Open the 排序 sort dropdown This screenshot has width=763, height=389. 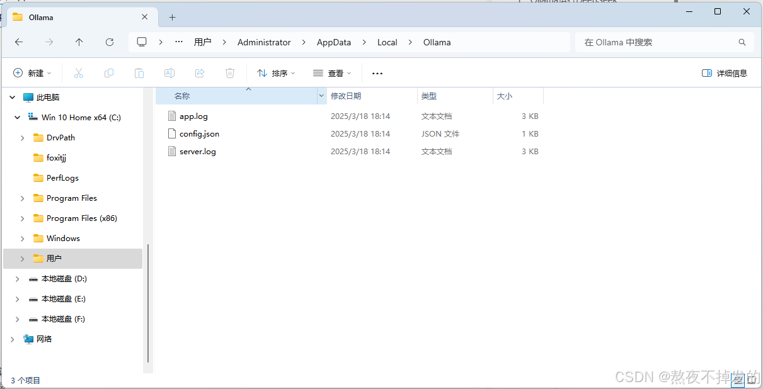[276, 73]
